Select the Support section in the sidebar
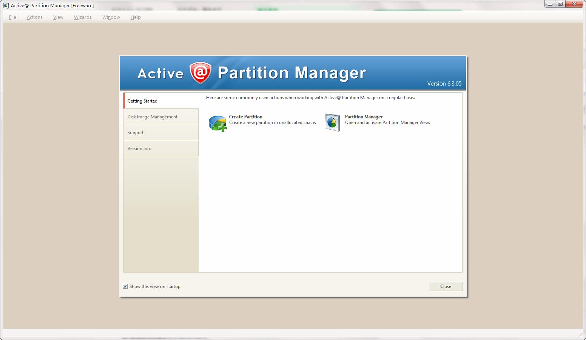The height and width of the screenshot is (340, 586). [135, 132]
